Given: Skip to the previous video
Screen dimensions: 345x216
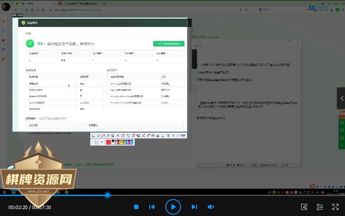Looking at the screenshot, I should (x=152, y=207).
